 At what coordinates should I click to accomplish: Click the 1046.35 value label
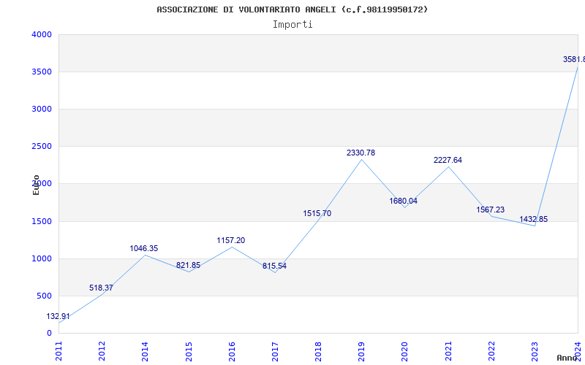144,248
